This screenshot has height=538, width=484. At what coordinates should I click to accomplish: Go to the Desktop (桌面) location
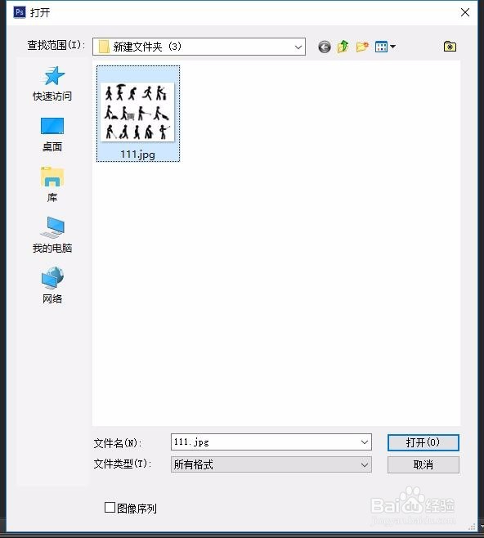[52, 134]
